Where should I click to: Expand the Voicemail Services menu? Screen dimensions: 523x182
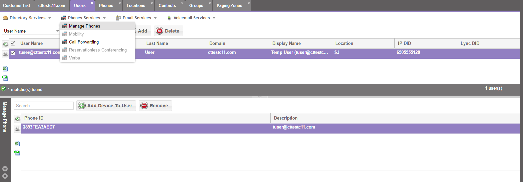tap(214, 18)
